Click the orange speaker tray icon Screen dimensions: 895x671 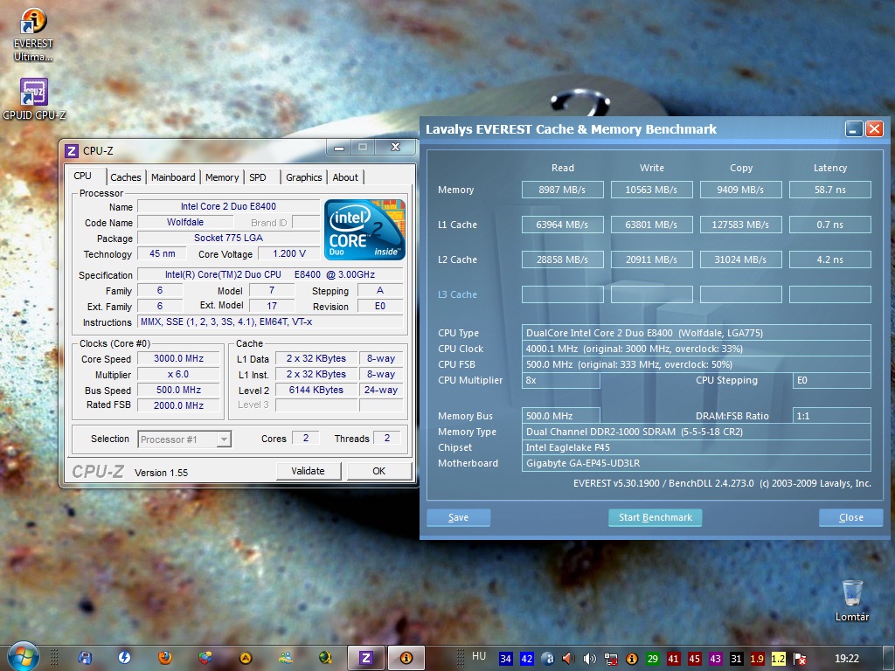(568, 659)
